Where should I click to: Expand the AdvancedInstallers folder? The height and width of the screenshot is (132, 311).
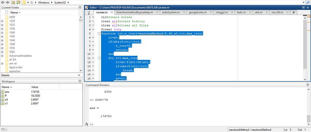(x=2, y=56)
